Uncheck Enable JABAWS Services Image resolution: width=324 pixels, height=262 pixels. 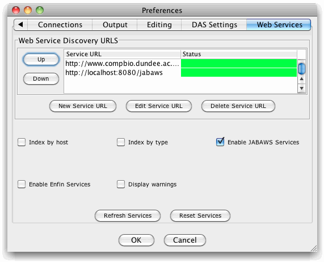[220, 142]
